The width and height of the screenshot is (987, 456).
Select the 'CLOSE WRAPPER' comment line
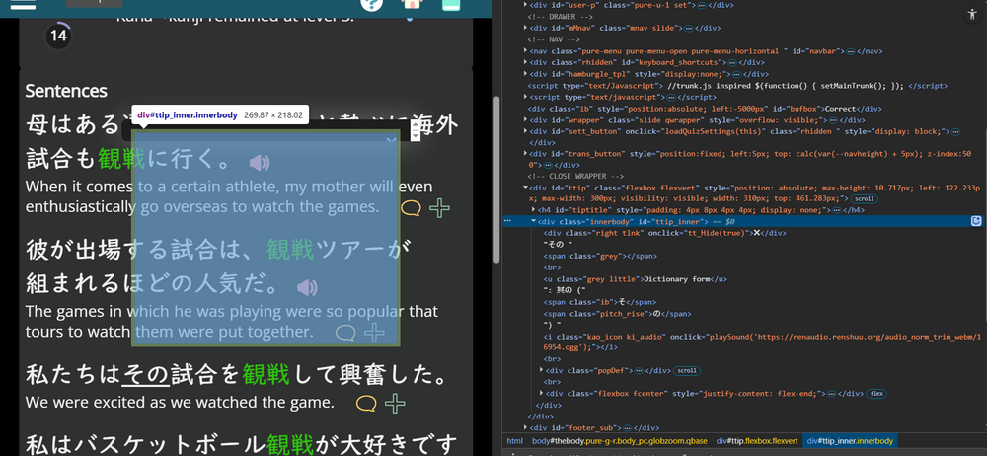coord(575,177)
